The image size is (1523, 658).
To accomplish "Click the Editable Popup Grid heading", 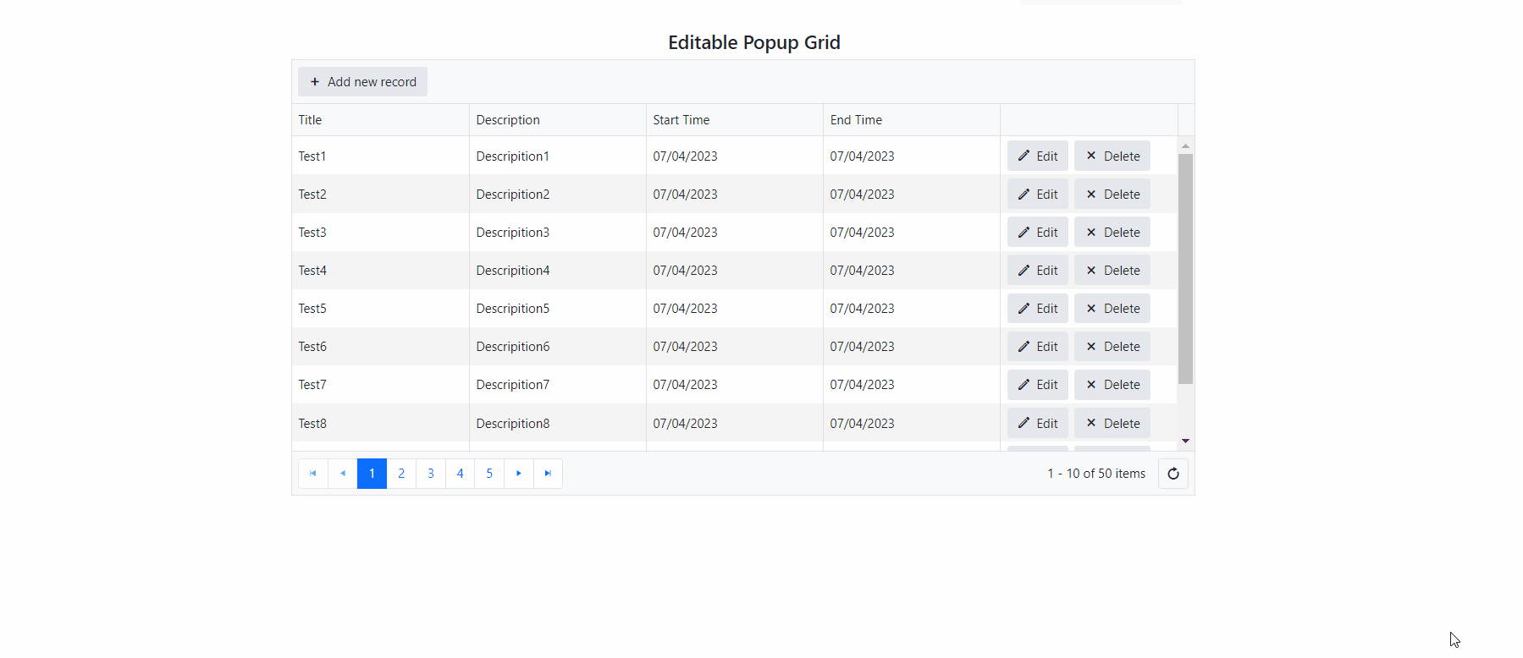I will (754, 42).
